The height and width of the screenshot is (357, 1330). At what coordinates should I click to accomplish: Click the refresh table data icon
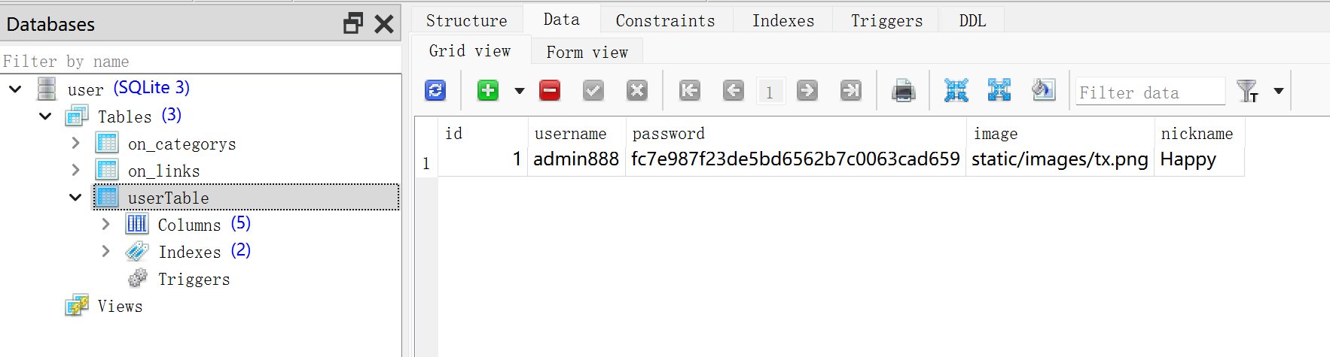tap(435, 91)
